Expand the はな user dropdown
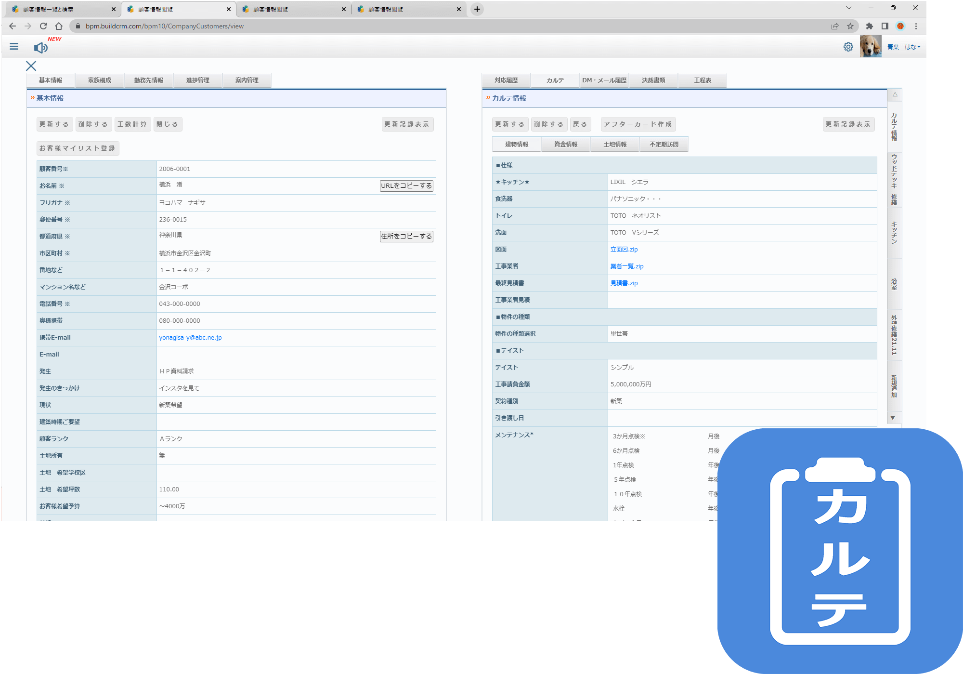The width and height of the screenshot is (963, 674). tap(912, 47)
